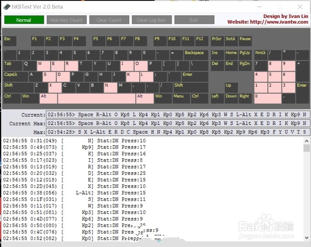The width and height of the screenshot is (311, 247).
Task: Click the CapsLk key tile
Action: coord(16,77)
